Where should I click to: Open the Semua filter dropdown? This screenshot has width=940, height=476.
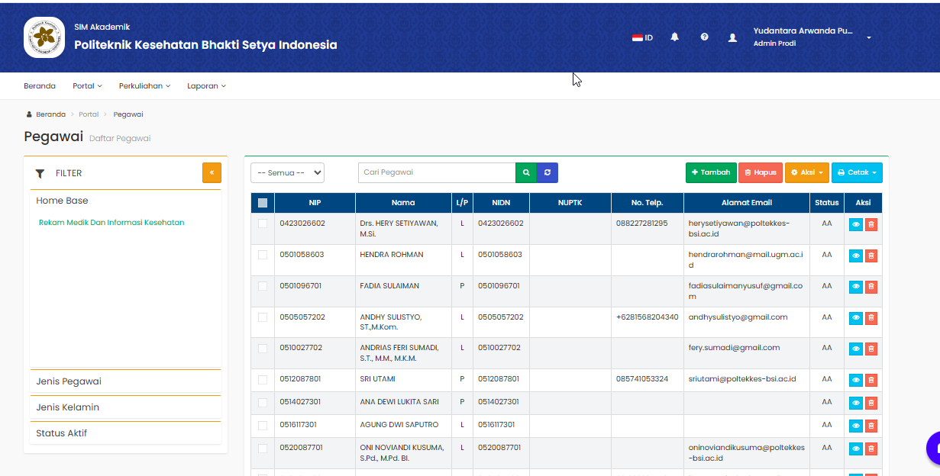click(x=287, y=173)
